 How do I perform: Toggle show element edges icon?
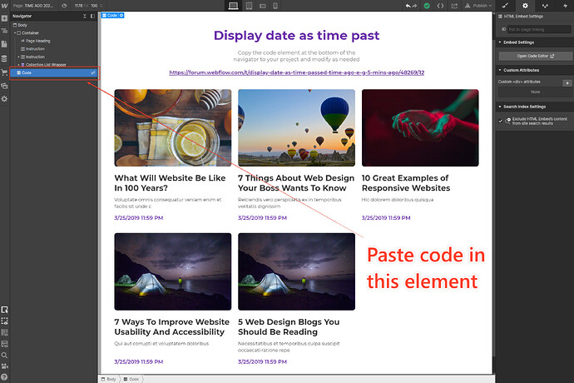pyautogui.click(x=4, y=321)
